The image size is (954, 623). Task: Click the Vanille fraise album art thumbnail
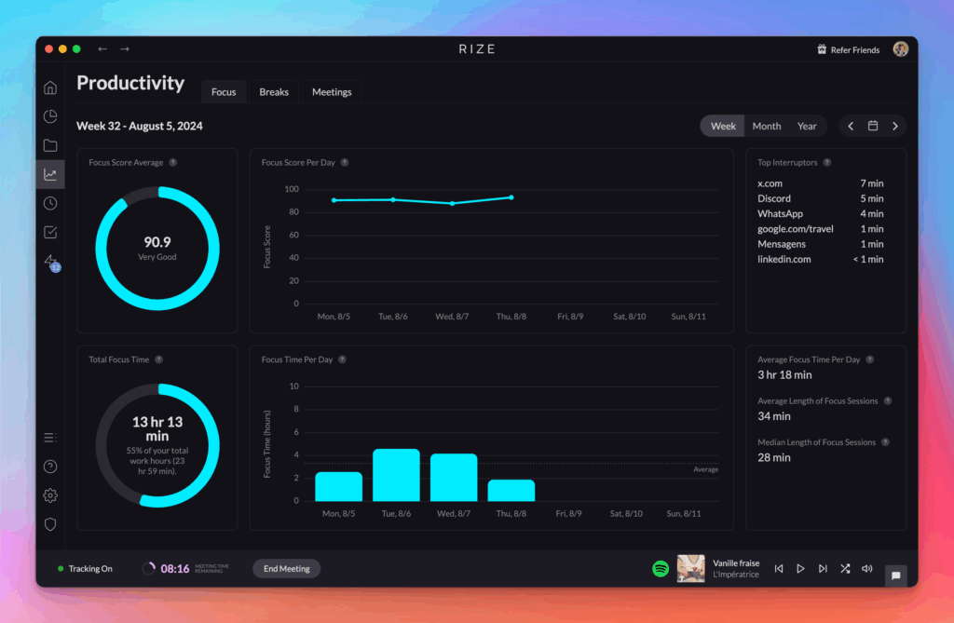690,568
